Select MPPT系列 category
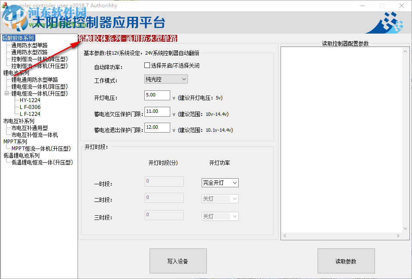Image resolution: width=412 pixels, height=279 pixels. click(x=15, y=142)
